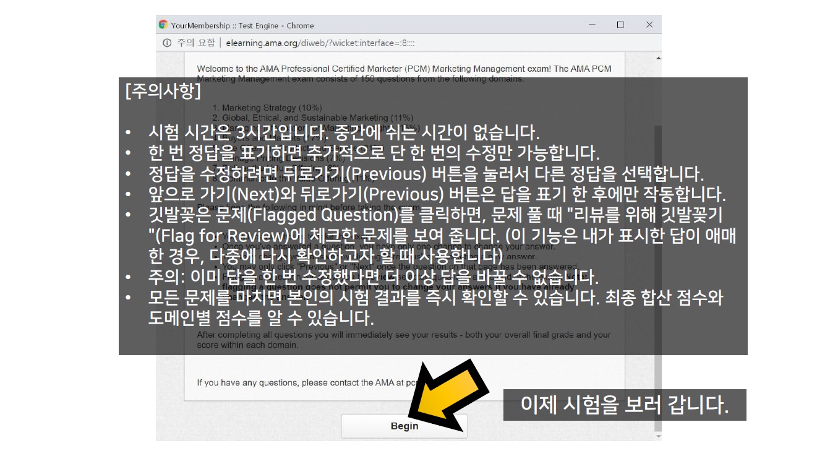Click the scrollbar down arrow
This screenshot has height=456, width=817.
(657, 436)
